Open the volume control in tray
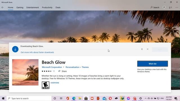Viewport: 180px width, 101px height. point(152,98)
